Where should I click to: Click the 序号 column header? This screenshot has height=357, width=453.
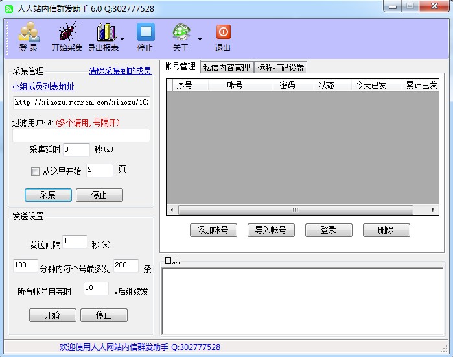pos(191,85)
